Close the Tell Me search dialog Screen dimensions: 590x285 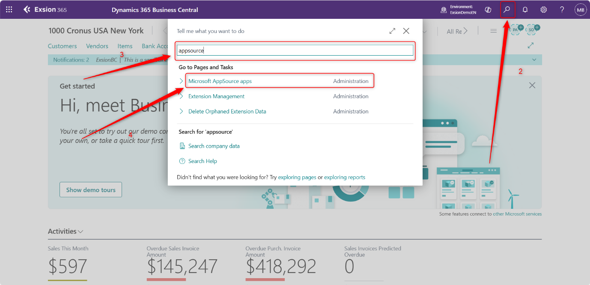click(406, 31)
